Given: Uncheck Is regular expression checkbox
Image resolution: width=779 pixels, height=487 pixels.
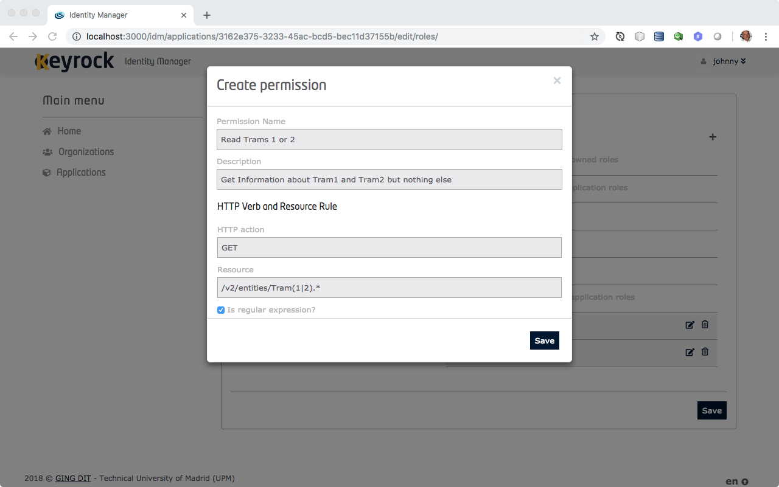Looking at the screenshot, I should (221, 310).
